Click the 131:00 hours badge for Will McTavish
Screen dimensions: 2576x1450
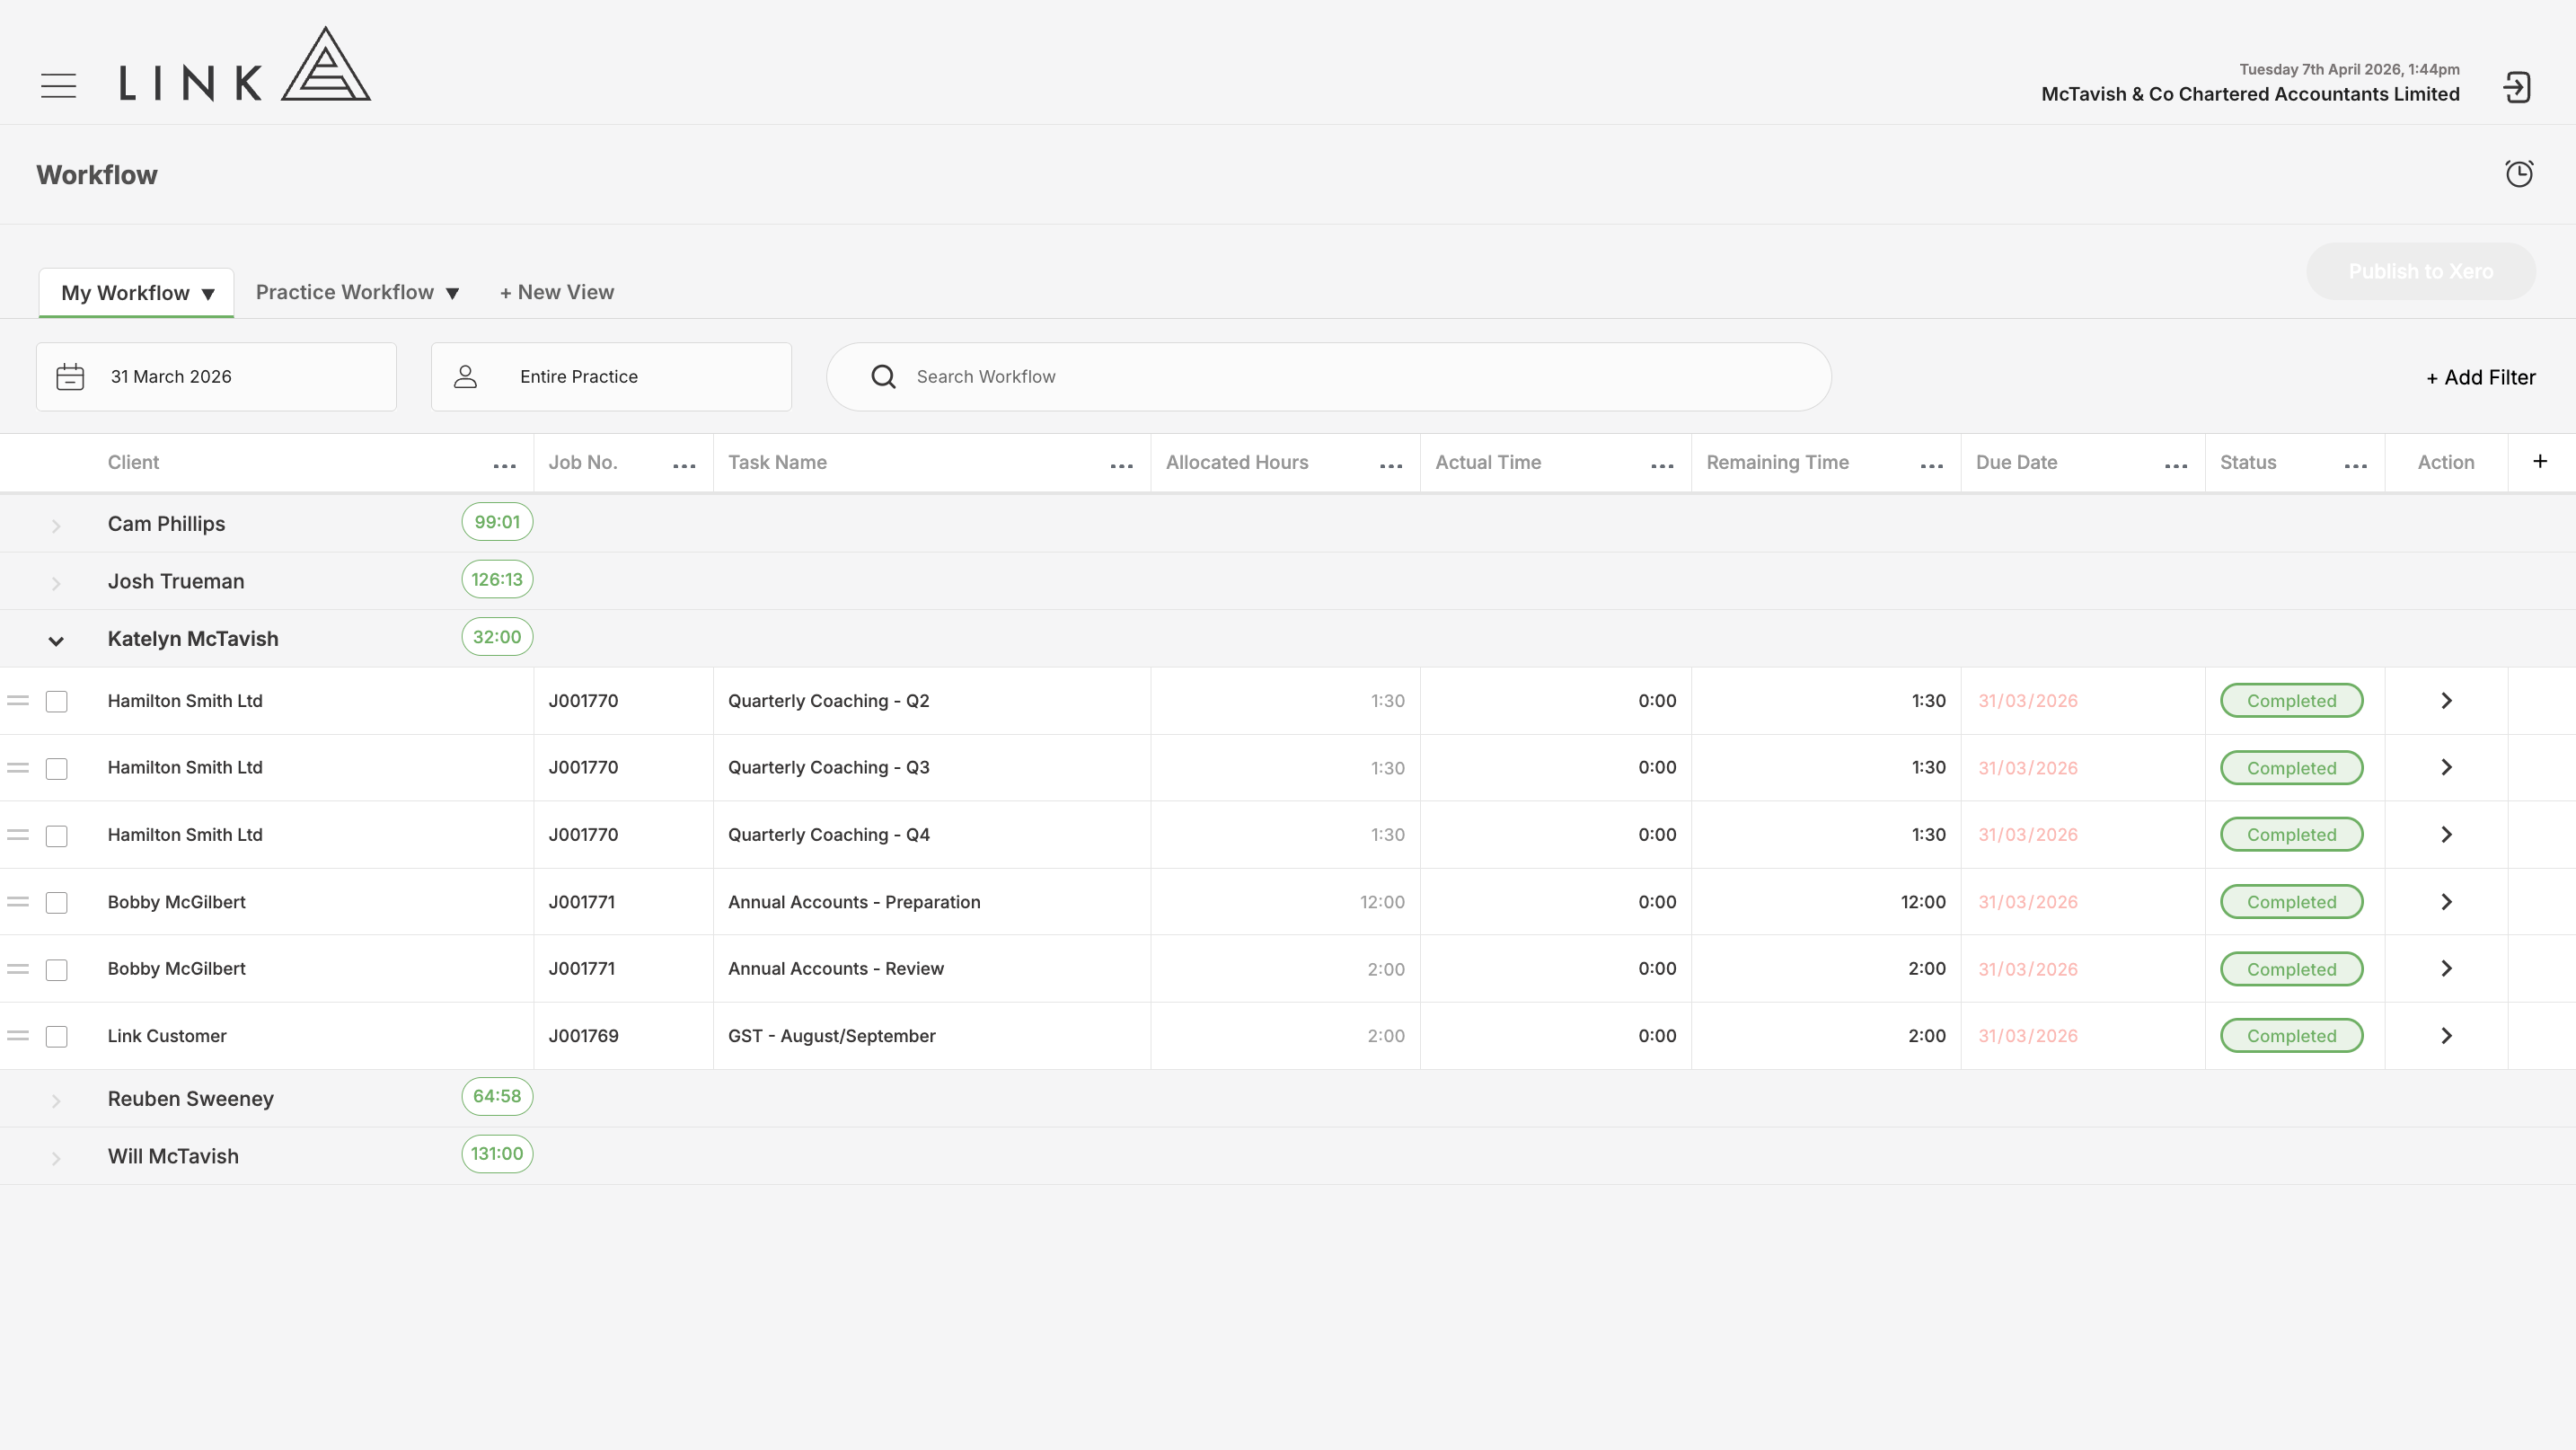pos(497,1154)
